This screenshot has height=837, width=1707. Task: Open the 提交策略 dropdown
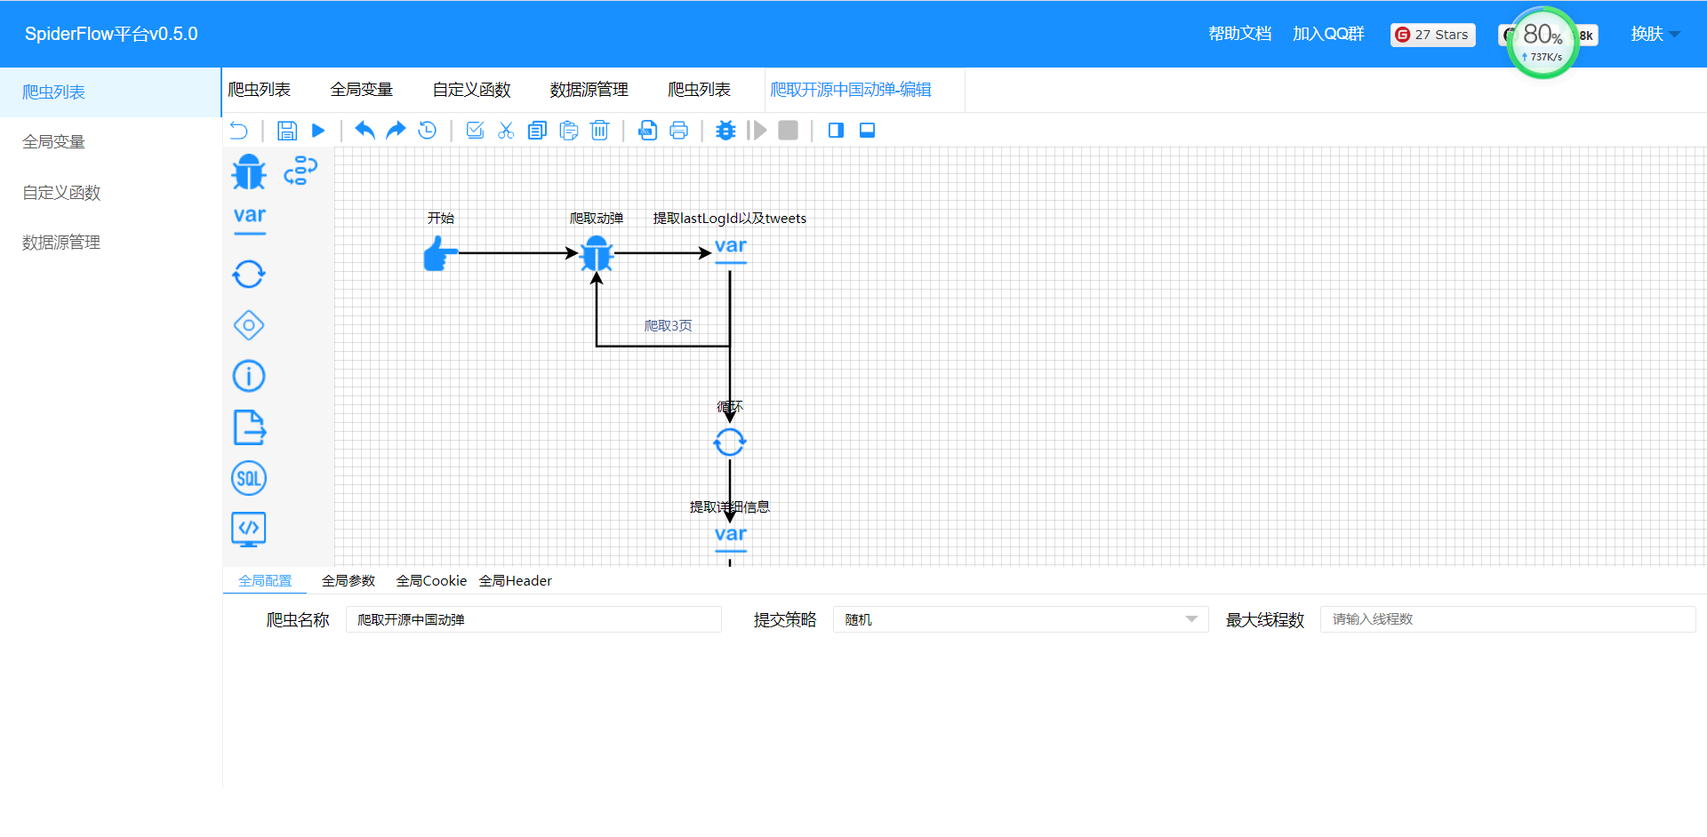click(x=1020, y=619)
